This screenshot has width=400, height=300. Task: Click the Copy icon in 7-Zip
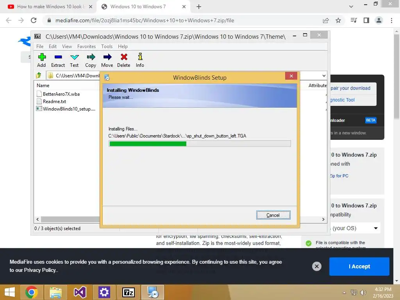[91, 60]
